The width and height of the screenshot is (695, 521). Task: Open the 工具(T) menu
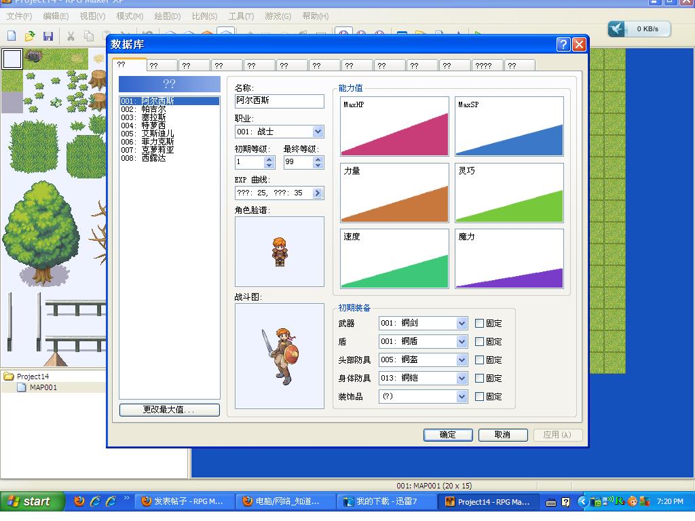(x=241, y=16)
